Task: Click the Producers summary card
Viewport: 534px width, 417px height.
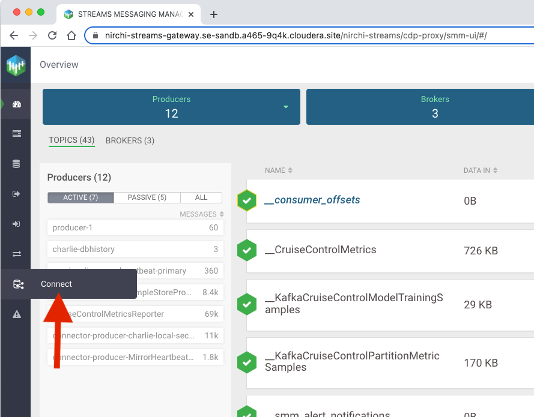Action: (x=171, y=107)
